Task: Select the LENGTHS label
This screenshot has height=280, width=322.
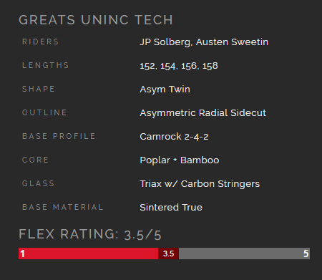Action: point(46,65)
